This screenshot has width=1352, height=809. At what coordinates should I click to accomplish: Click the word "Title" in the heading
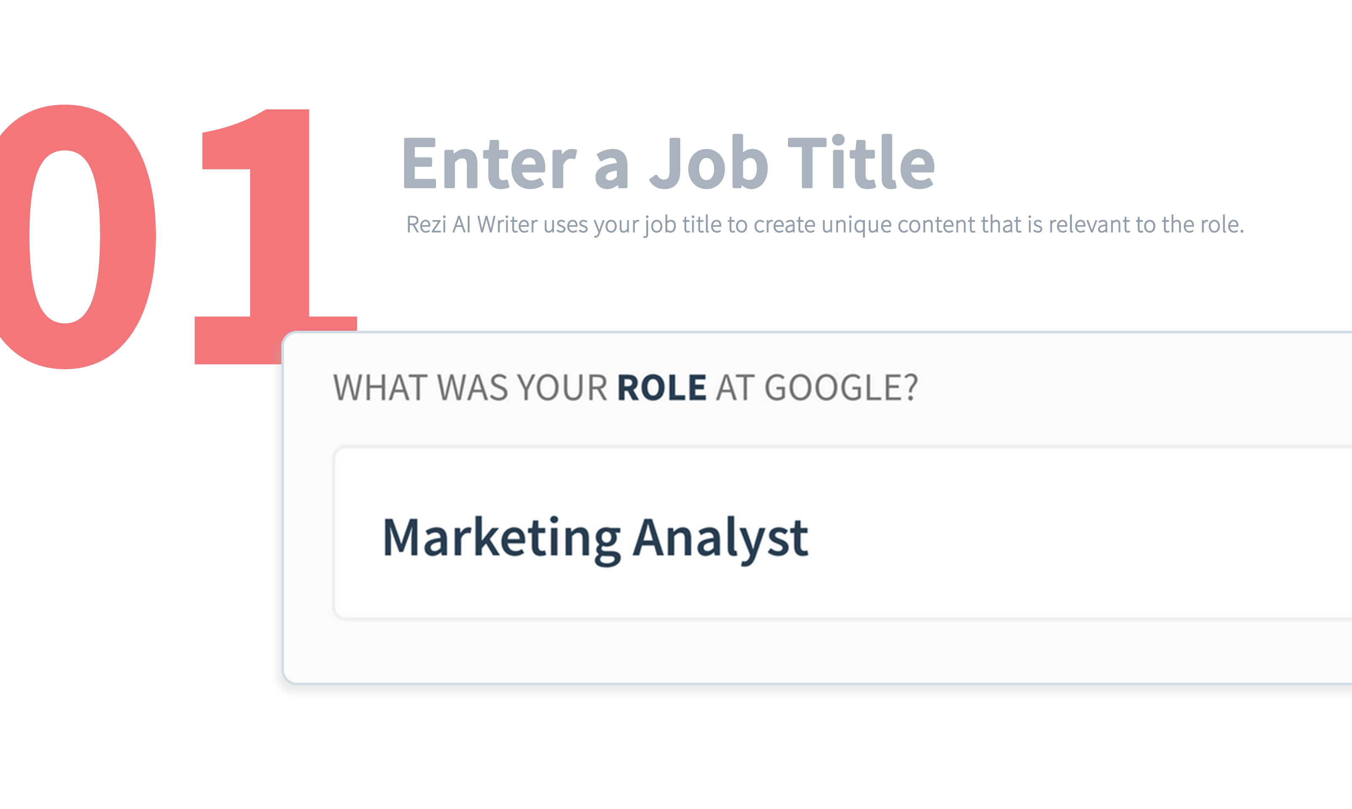tap(862, 163)
